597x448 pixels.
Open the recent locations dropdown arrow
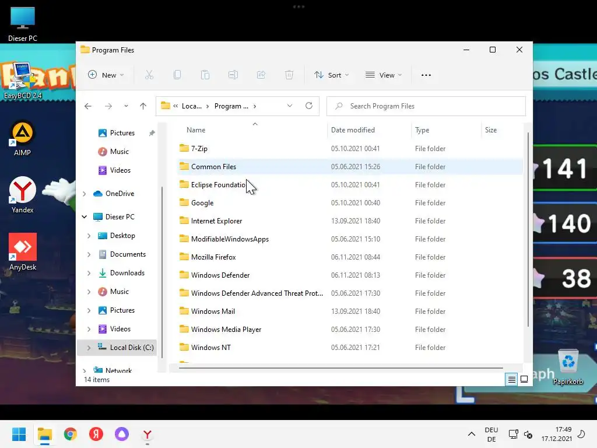tap(126, 106)
